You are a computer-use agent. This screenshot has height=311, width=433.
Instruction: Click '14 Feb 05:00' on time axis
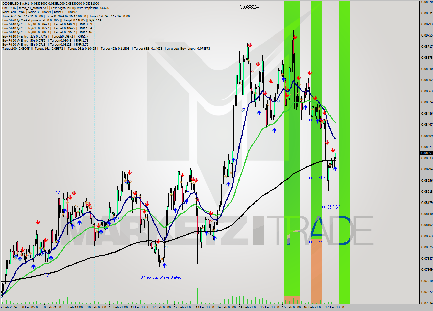click(x=226, y=307)
